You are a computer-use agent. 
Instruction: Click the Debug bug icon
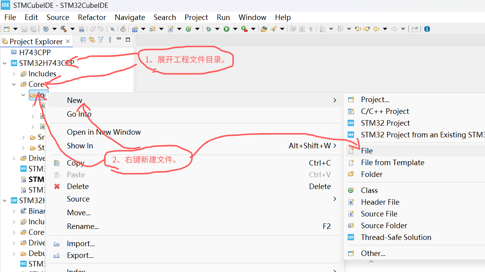point(209,29)
